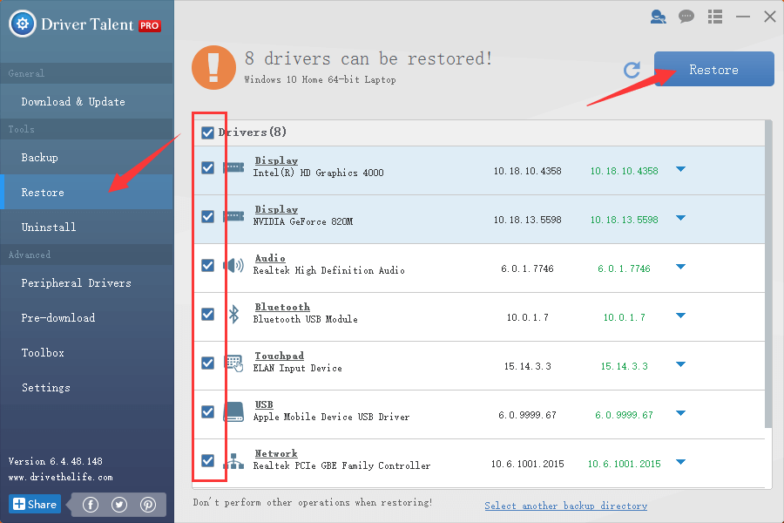Click the Realtek audio speaker icon
Viewport: 784px width, 523px height.
click(x=233, y=265)
